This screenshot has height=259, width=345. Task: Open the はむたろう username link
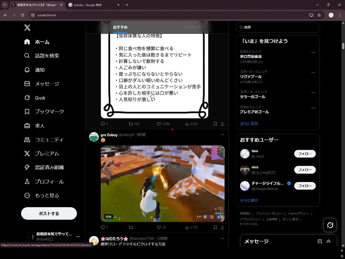click(x=114, y=238)
